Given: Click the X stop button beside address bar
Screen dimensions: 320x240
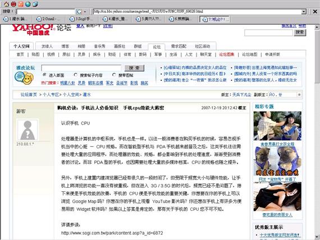Looking at the screenshot, I should pos(315,12).
